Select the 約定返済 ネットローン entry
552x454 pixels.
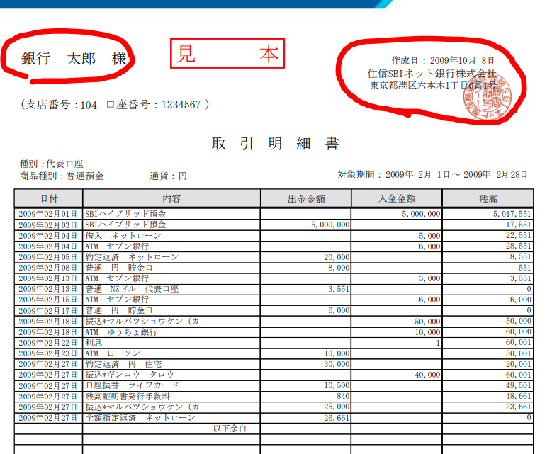[x=132, y=257]
